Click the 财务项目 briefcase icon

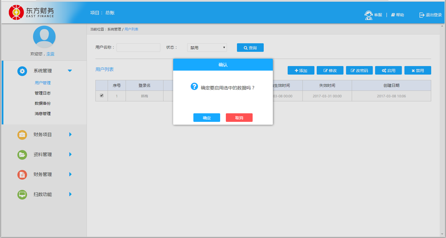click(22, 135)
